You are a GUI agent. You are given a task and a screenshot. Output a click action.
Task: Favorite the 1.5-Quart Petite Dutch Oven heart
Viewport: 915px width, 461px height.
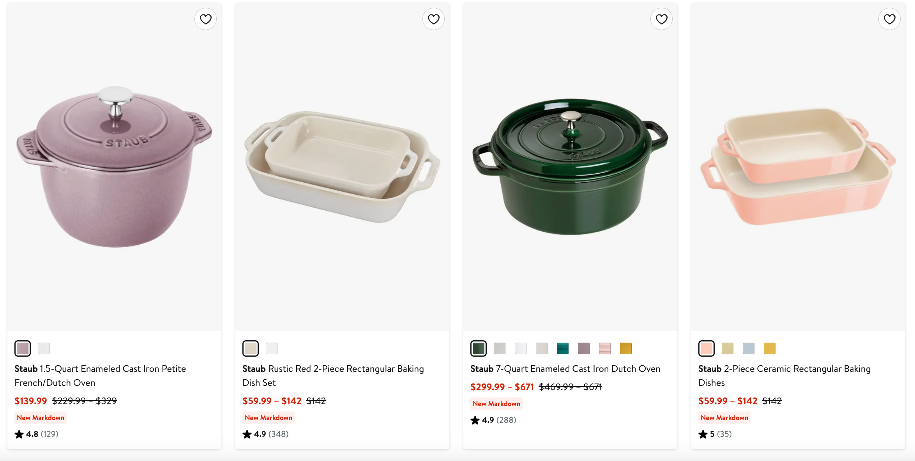coord(205,19)
